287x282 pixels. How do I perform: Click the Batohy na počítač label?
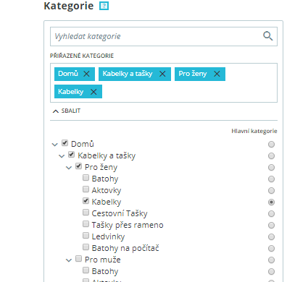click(125, 248)
